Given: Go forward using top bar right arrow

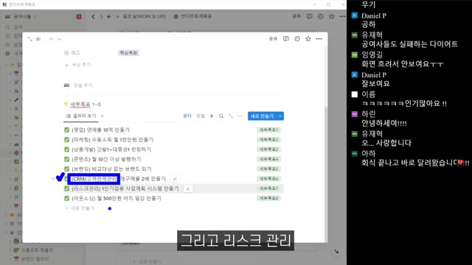Looking at the screenshot, I should coord(101,16).
